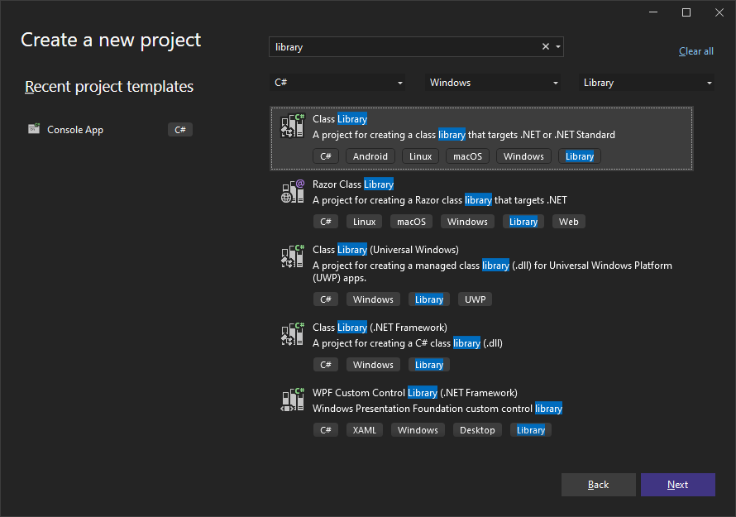Click the Razor Class Library icon
736x517 pixels.
(293, 192)
